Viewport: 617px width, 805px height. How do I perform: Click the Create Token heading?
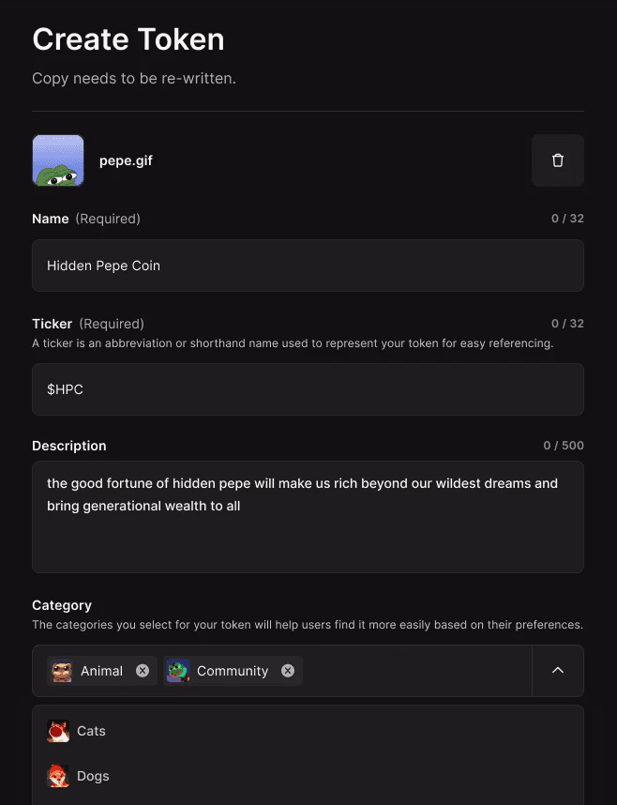(128, 39)
